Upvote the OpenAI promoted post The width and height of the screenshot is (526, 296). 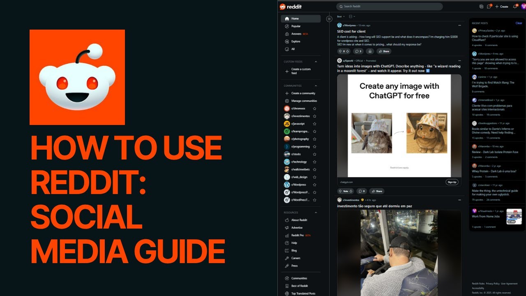click(340, 191)
